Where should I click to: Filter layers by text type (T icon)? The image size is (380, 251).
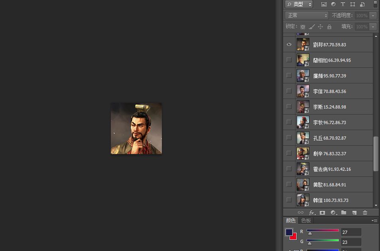coord(343,4)
